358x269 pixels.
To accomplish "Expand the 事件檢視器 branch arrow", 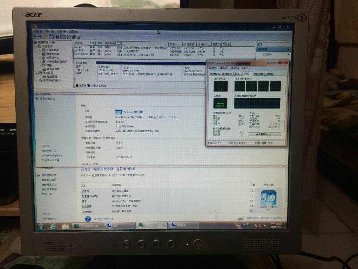I will tap(40, 54).
